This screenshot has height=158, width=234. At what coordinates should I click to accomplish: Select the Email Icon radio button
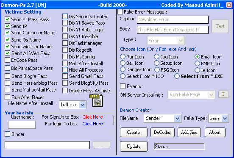[x=197, y=57]
